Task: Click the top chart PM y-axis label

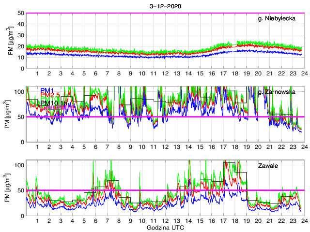Action: click(x=10, y=41)
